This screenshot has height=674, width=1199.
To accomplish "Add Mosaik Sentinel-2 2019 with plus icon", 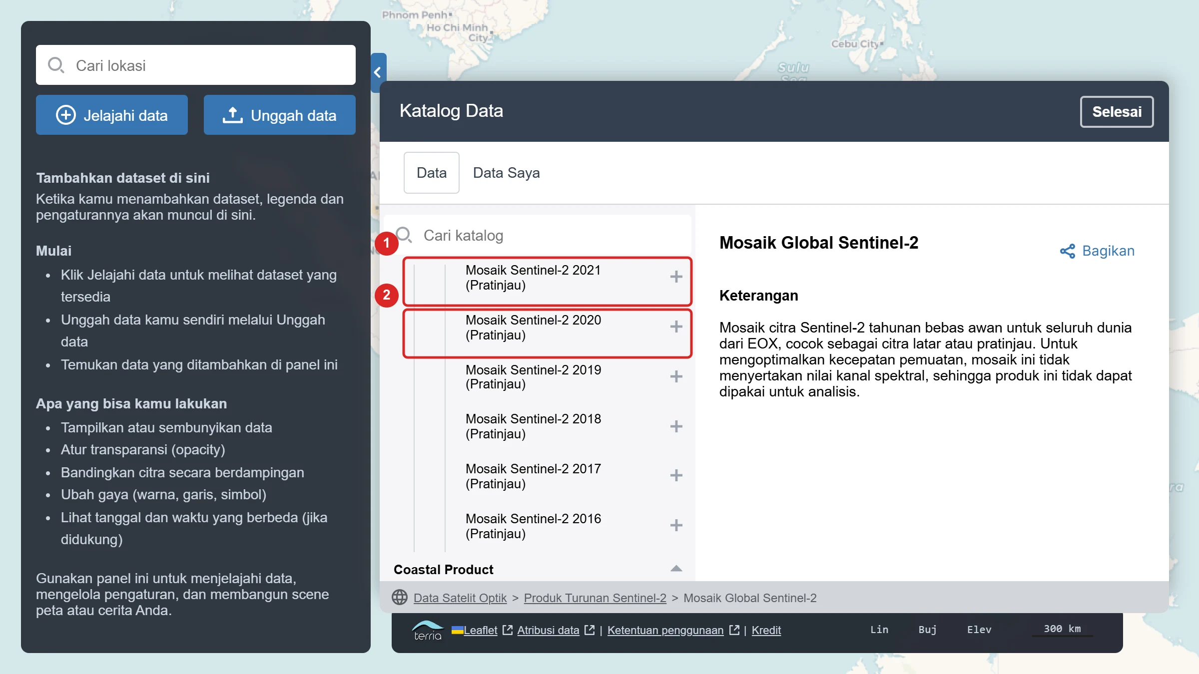I will [676, 376].
